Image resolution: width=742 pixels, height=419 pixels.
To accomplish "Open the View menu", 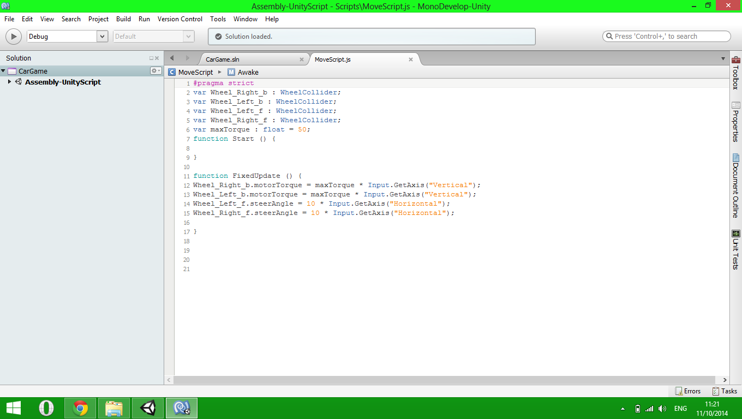I will click(x=47, y=19).
